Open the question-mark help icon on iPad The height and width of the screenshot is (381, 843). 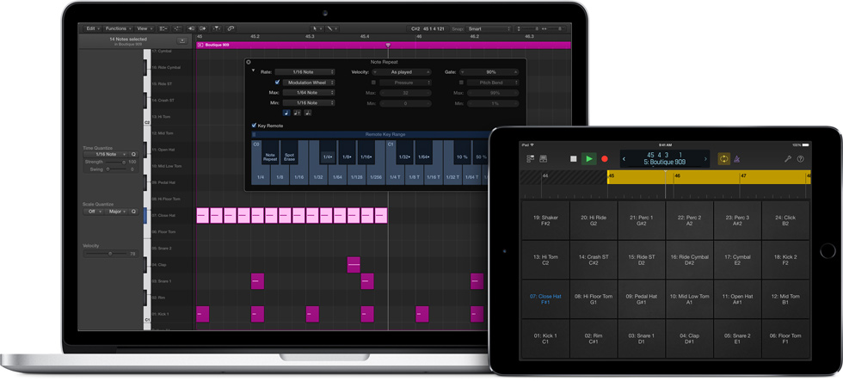pyautogui.click(x=801, y=159)
